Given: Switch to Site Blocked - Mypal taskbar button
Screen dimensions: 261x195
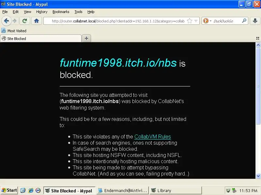Looking at the screenshot, I should tap(69, 190).
